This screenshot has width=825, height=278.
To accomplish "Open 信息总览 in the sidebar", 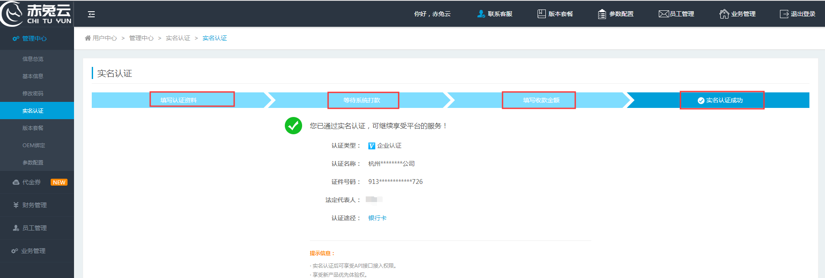I will 33,59.
